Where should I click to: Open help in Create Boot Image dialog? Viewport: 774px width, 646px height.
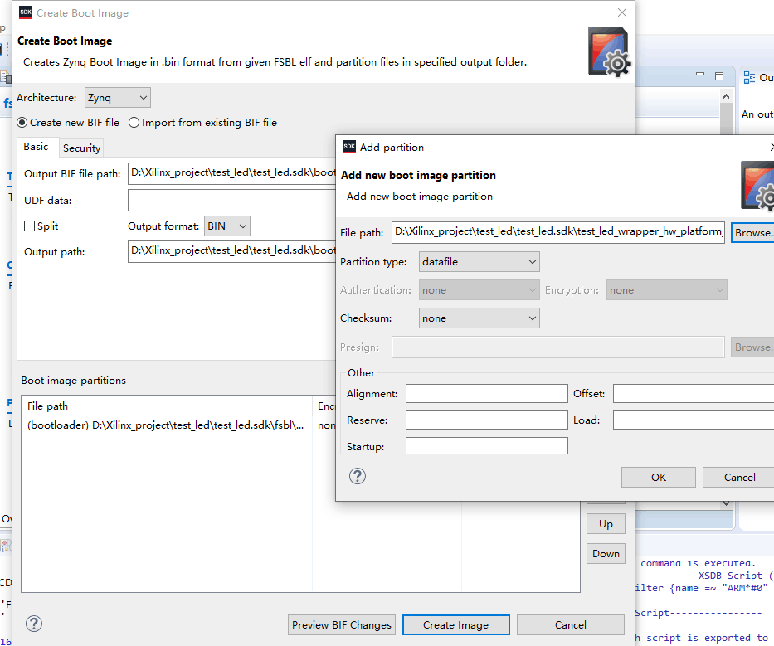click(x=34, y=624)
